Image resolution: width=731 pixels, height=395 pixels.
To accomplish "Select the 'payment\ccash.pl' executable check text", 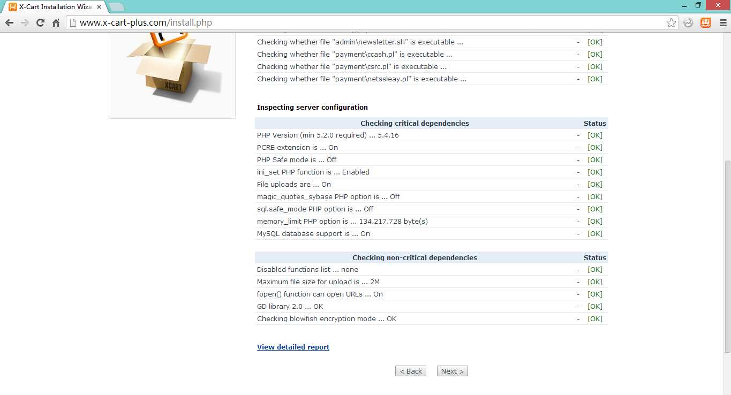I will pyautogui.click(x=355, y=55).
